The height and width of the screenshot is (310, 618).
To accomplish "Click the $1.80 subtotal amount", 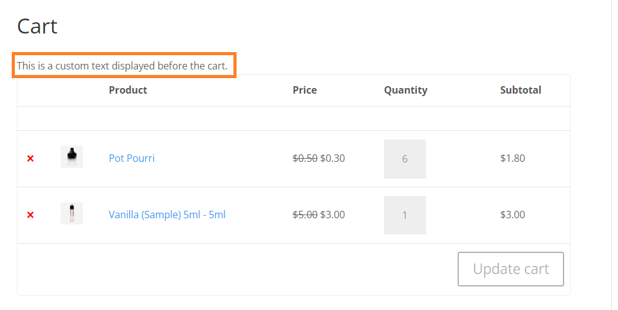I will (512, 158).
